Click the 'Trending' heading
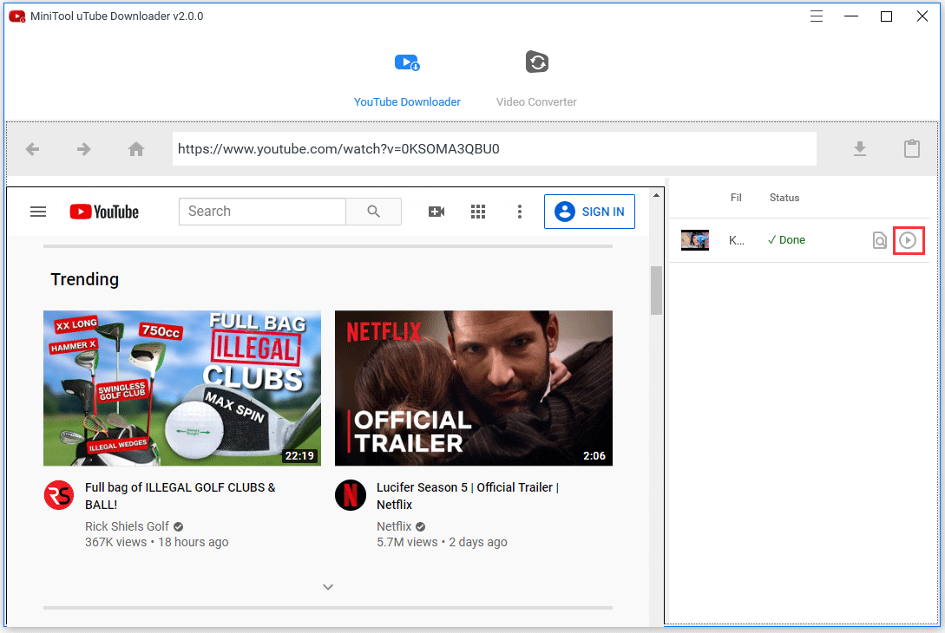945x633 pixels. [84, 279]
